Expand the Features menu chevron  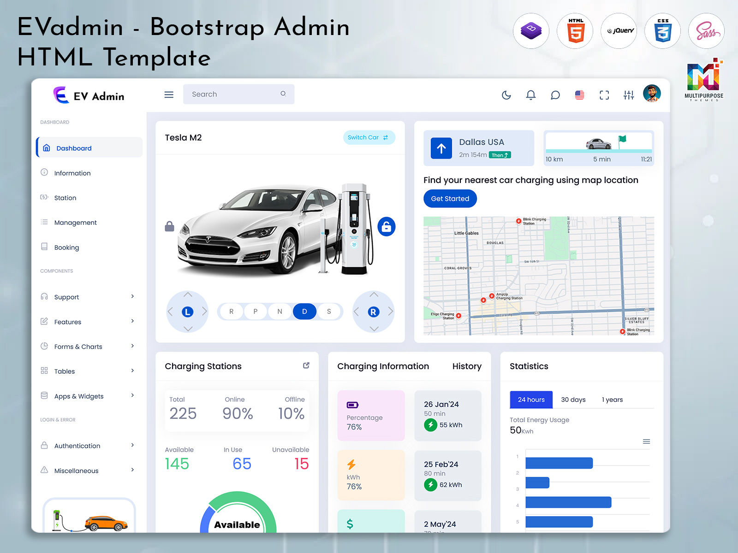(x=132, y=321)
